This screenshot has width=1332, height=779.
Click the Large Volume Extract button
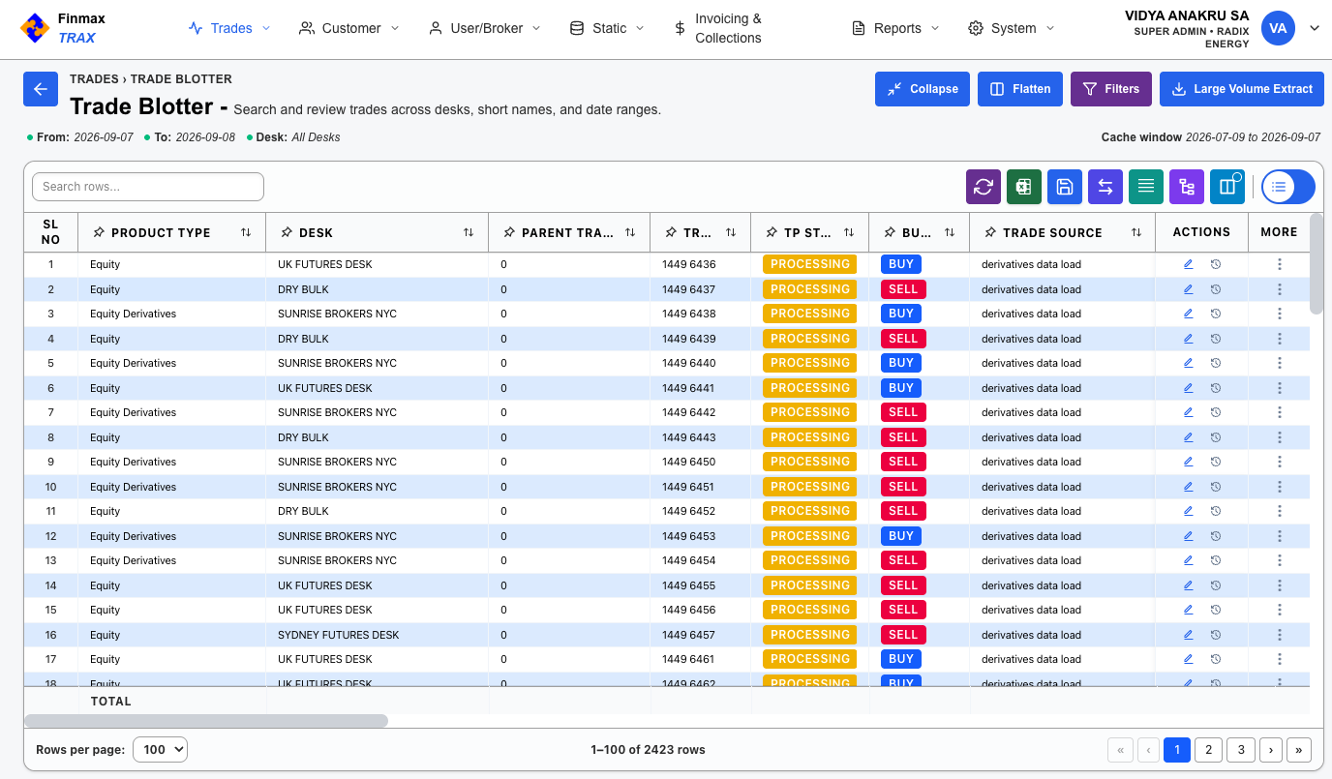pyautogui.click(x=1242, y=89)
